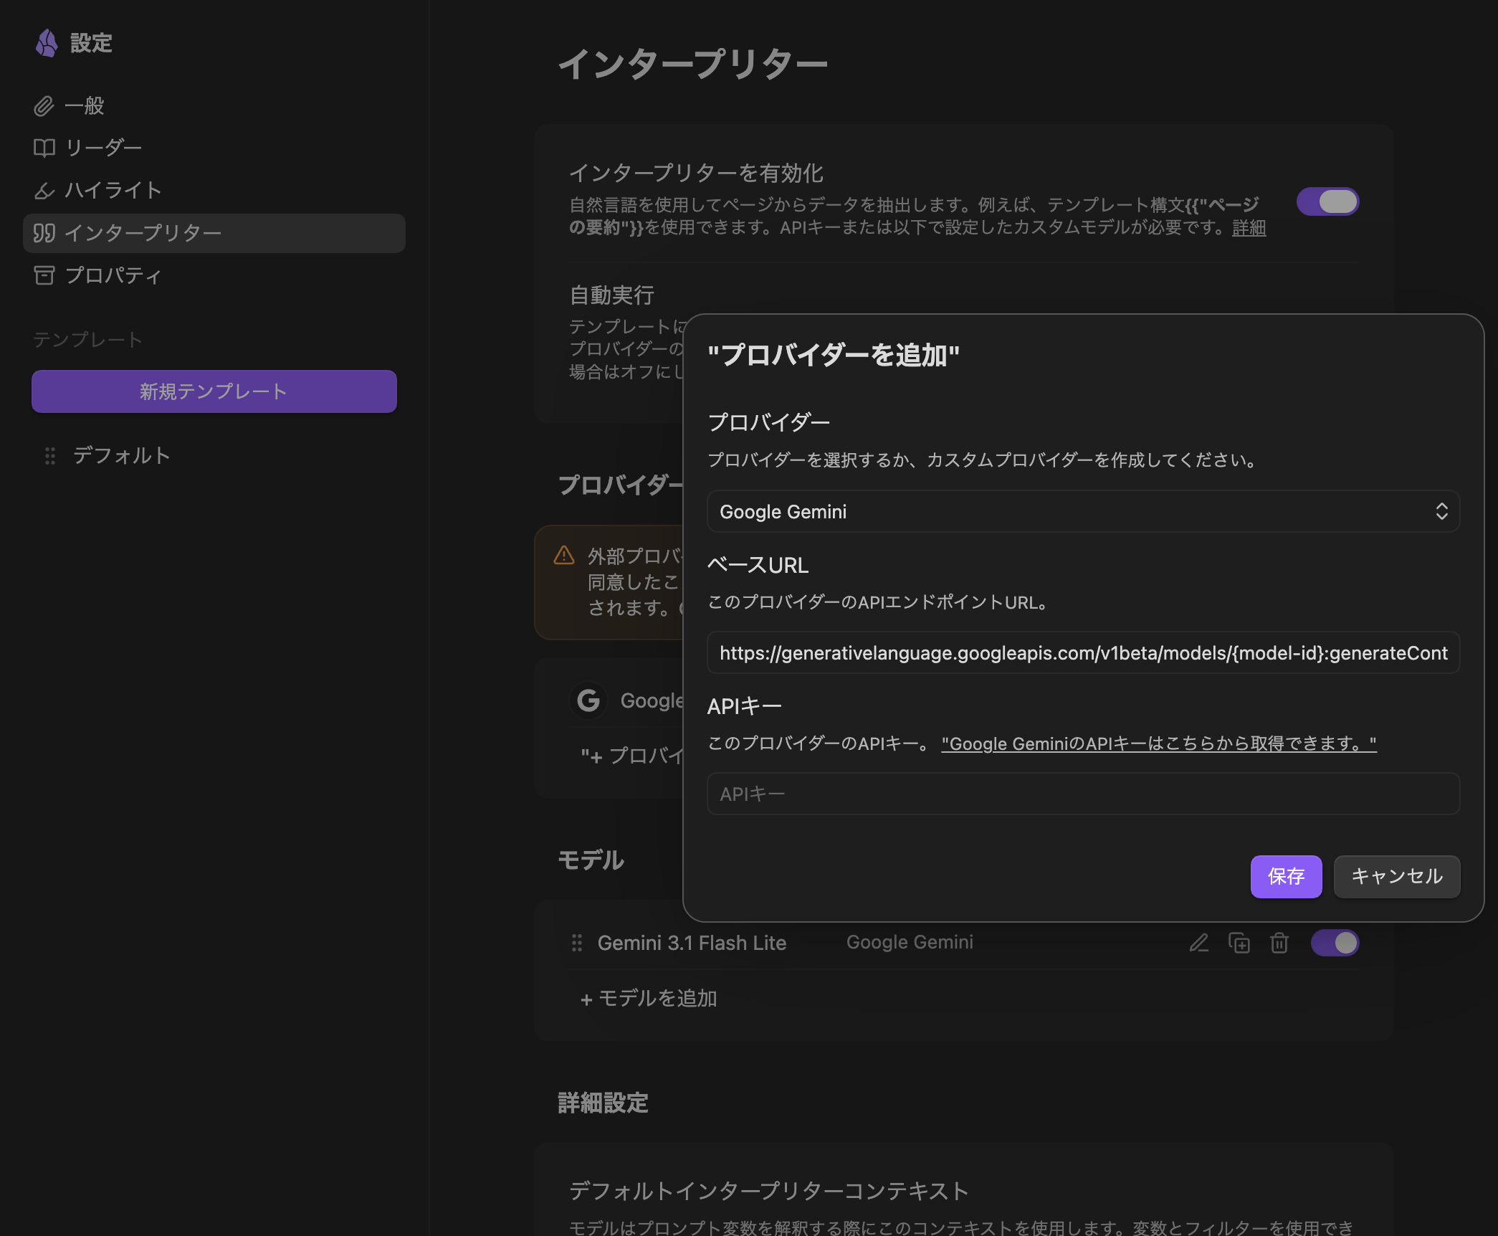Open the 詳細 link in interpreter description
Screen dimensions: 1498x1236
(x=1249, y=228)
